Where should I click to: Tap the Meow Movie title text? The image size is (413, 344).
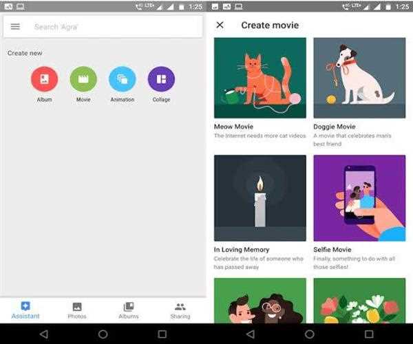tap(234, 127)
